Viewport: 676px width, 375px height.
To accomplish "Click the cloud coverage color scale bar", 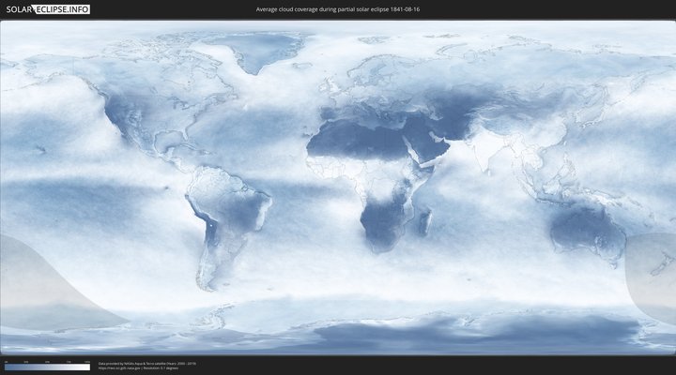I will click(47, 367).
